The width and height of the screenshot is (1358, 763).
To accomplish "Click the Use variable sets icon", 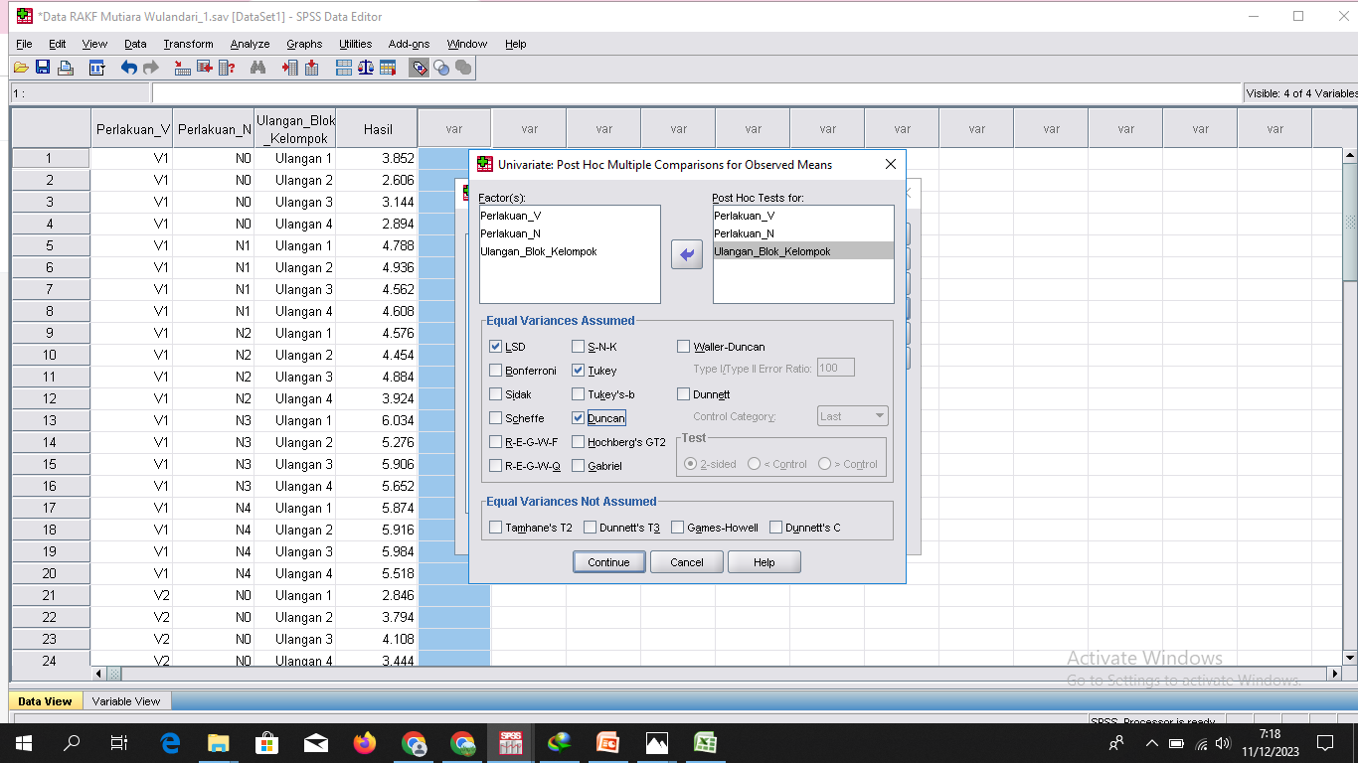I will pos(441,68).
